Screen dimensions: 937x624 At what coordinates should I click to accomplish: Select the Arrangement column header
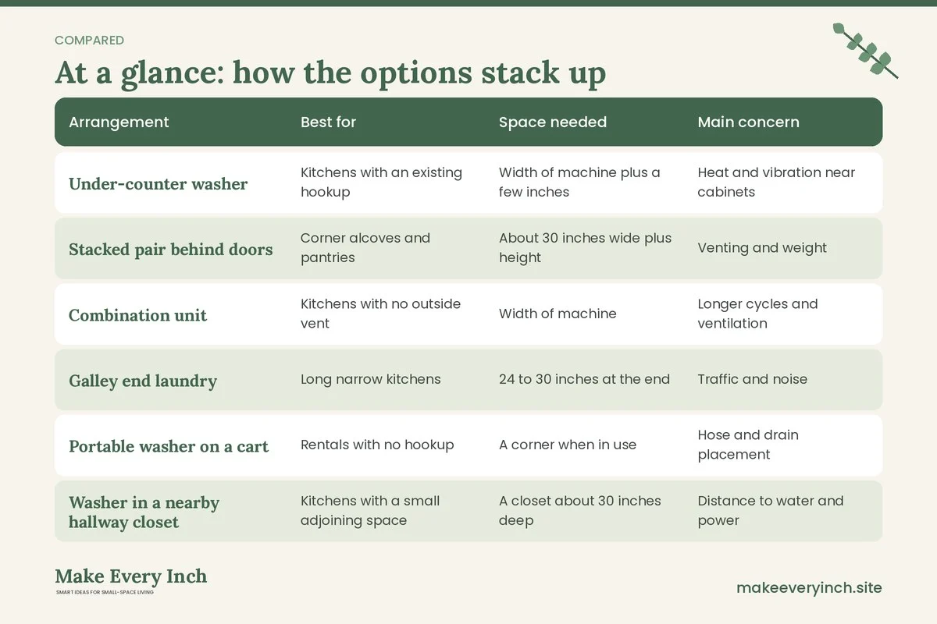(x=119, y=122)
